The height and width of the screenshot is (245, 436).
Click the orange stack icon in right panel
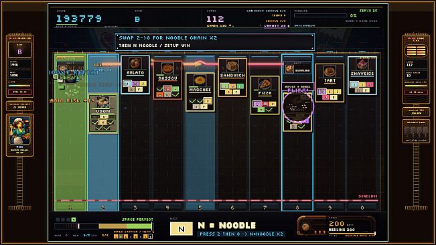(x=416, y=51)
